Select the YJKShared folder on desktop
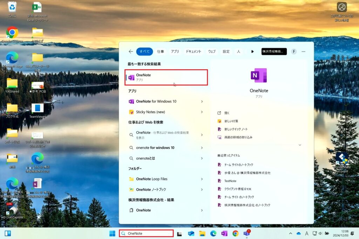359x239 pixels. [12, 85]
